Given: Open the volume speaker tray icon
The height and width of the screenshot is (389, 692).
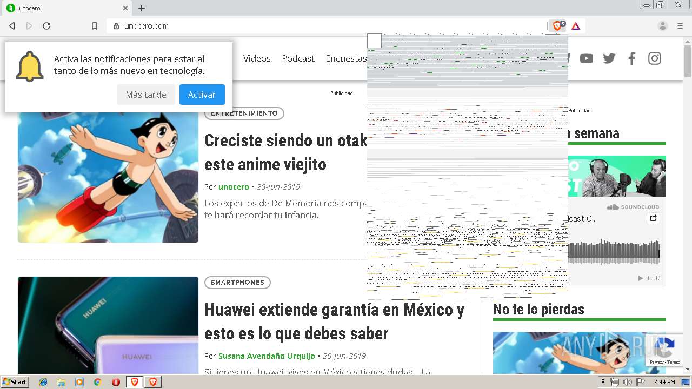Looking at the screenshot, I should 627,382.
